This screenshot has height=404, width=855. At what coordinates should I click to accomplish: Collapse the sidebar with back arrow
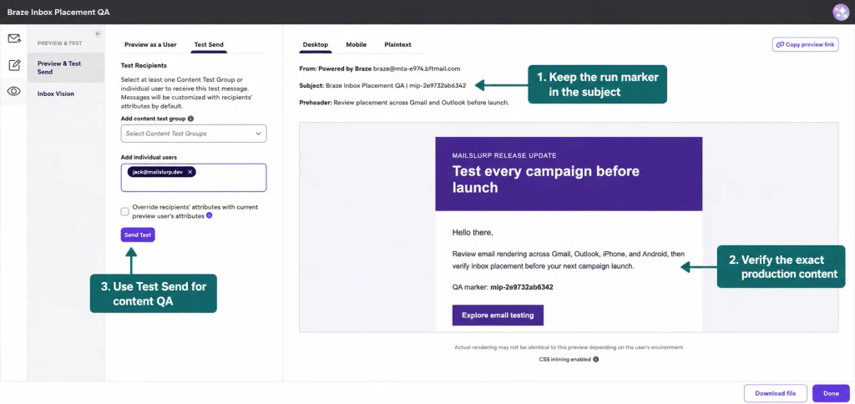pyautogui.click(x=99, y=33)
